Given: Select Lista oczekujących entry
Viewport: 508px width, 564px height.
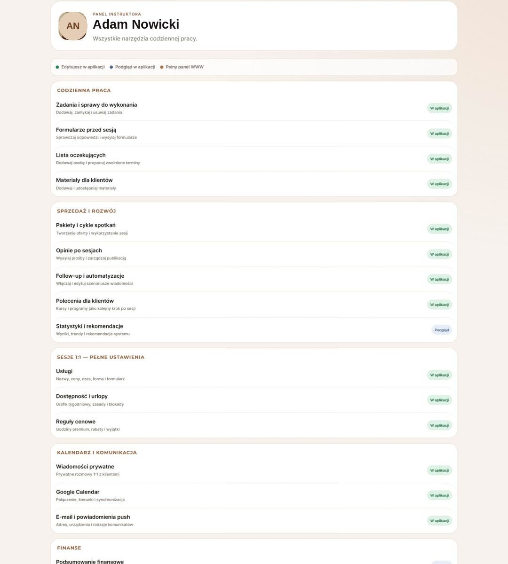Looking at the screenshot, I should coord(254,159).
